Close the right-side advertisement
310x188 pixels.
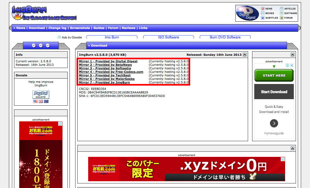pos(292,66)
